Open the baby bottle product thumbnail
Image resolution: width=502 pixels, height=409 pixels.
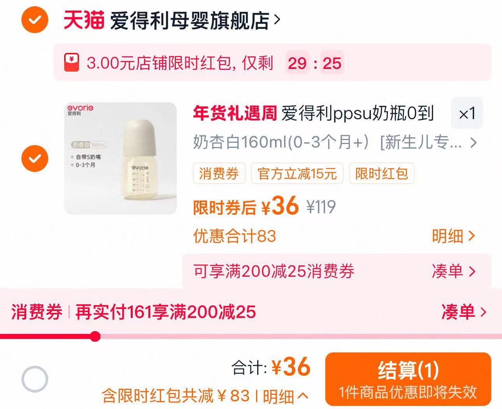pyautogui.click(x=120, y=158)
